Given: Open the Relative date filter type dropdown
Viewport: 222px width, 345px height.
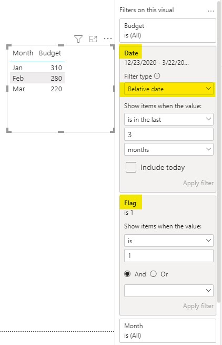Looking at the screenshot, I should point(169,89).
